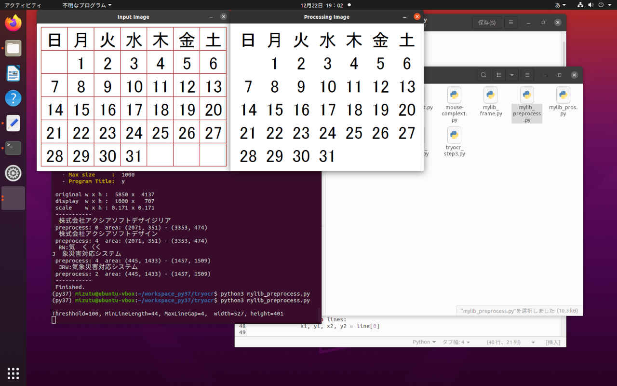
Task: Toggle list view in file manager
Action: click(x=499, y=75)
